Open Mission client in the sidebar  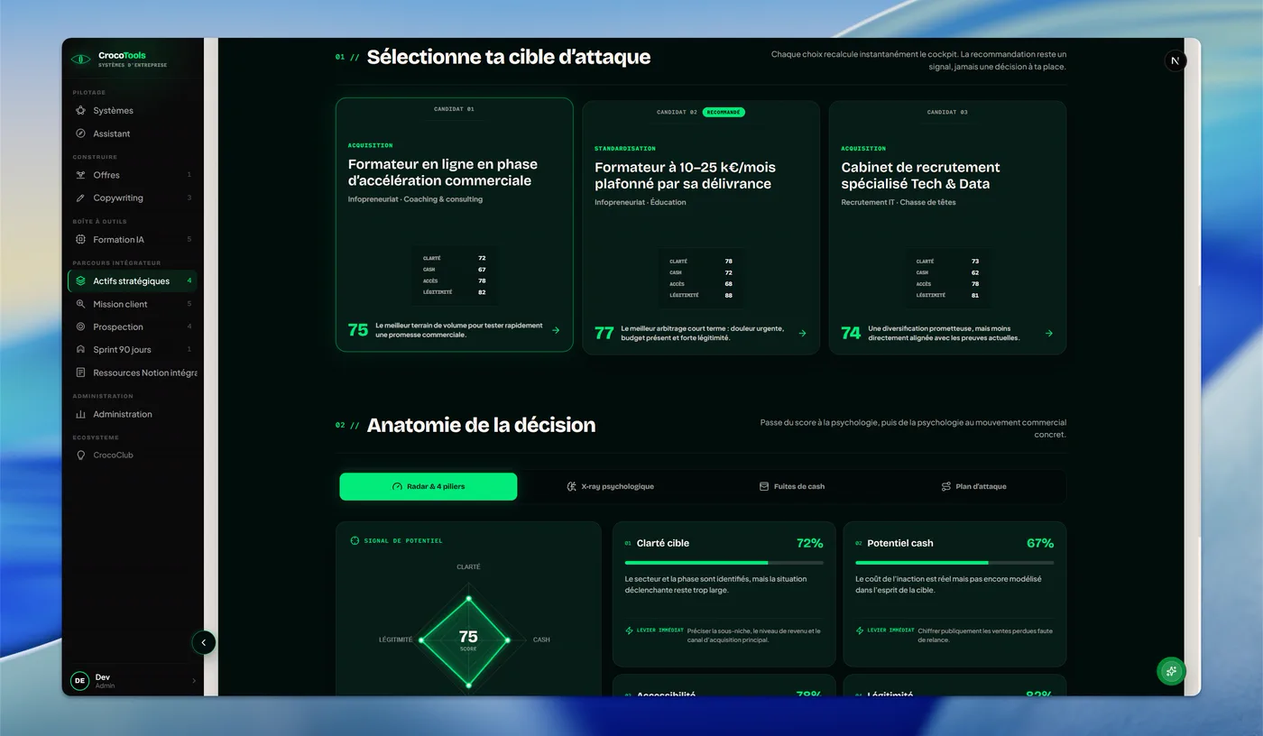(x=133, y=304)
